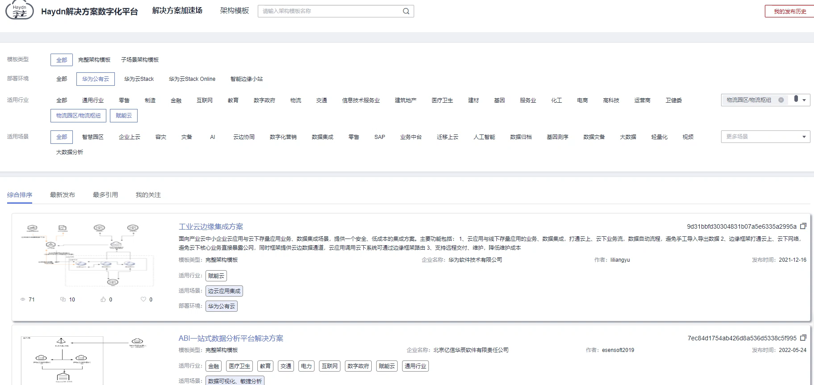Select 智慧园区 scenario filter
This screenshot has height=385, width=814.
[93, 137]
